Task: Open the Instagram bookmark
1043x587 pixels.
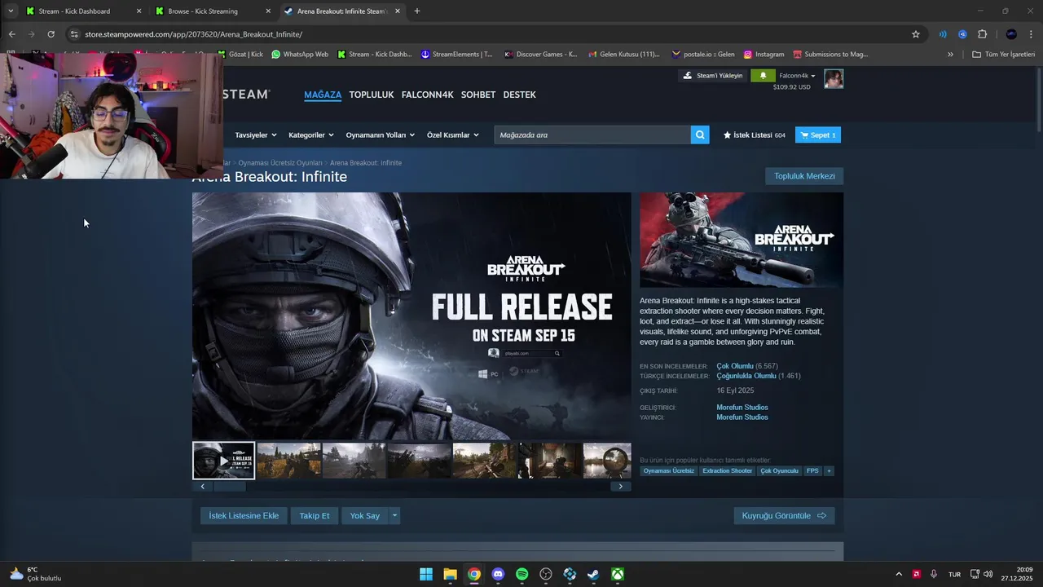Action: coord(764,55)
